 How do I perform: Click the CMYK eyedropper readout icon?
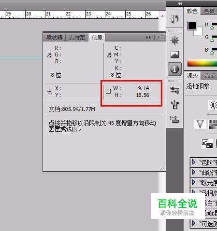pyautogui.click(x=109, y=55)
